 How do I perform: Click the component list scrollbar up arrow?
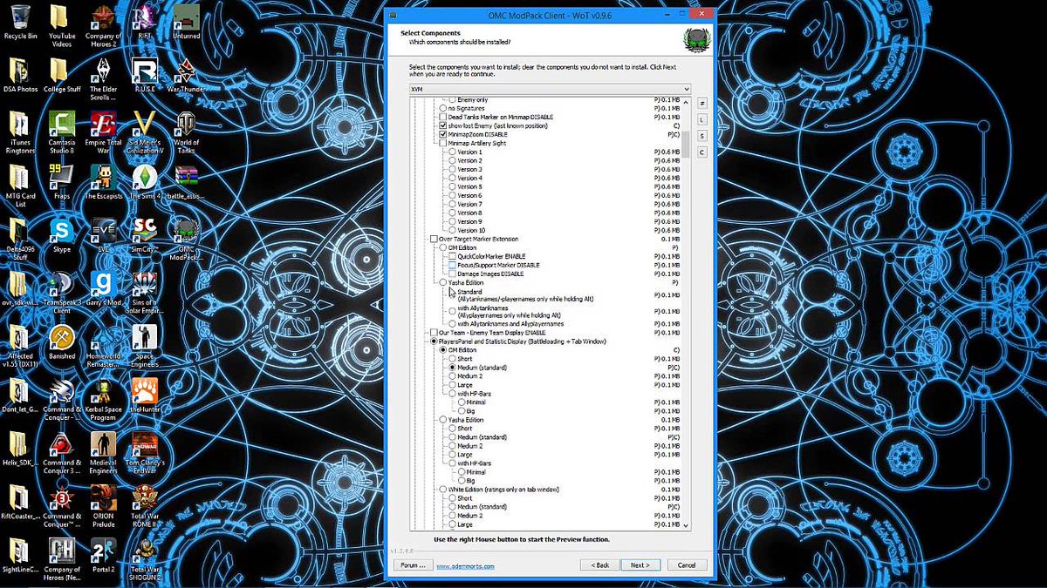687,102
